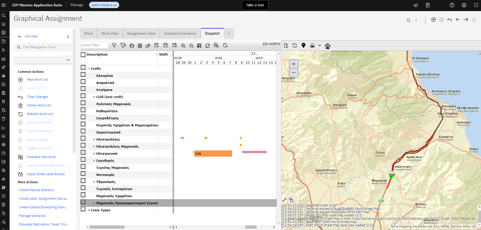Open the New Work List action
Image resolution: width=481 pixels, height=230 pixels.
(x=37, y=80)
